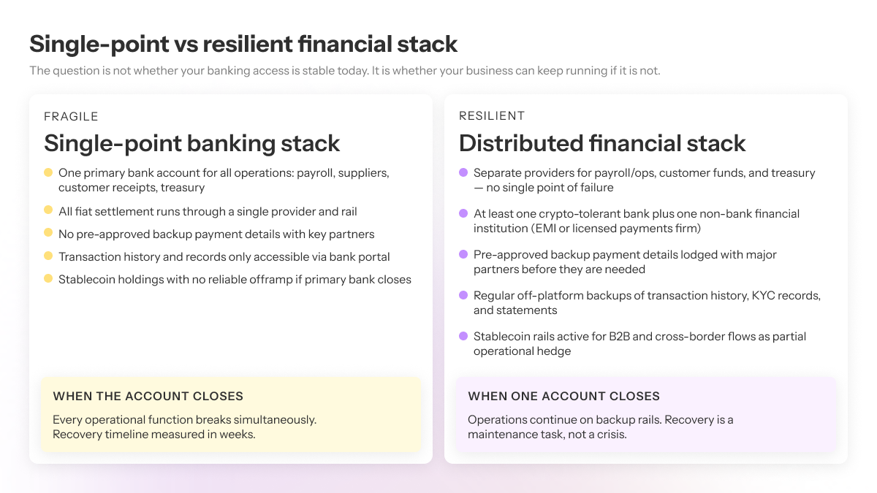Click purple bullet beside 'Separate providers for payroll/ops'
Viewport: 877px width, 493px height.
click(x=463, y=173)
